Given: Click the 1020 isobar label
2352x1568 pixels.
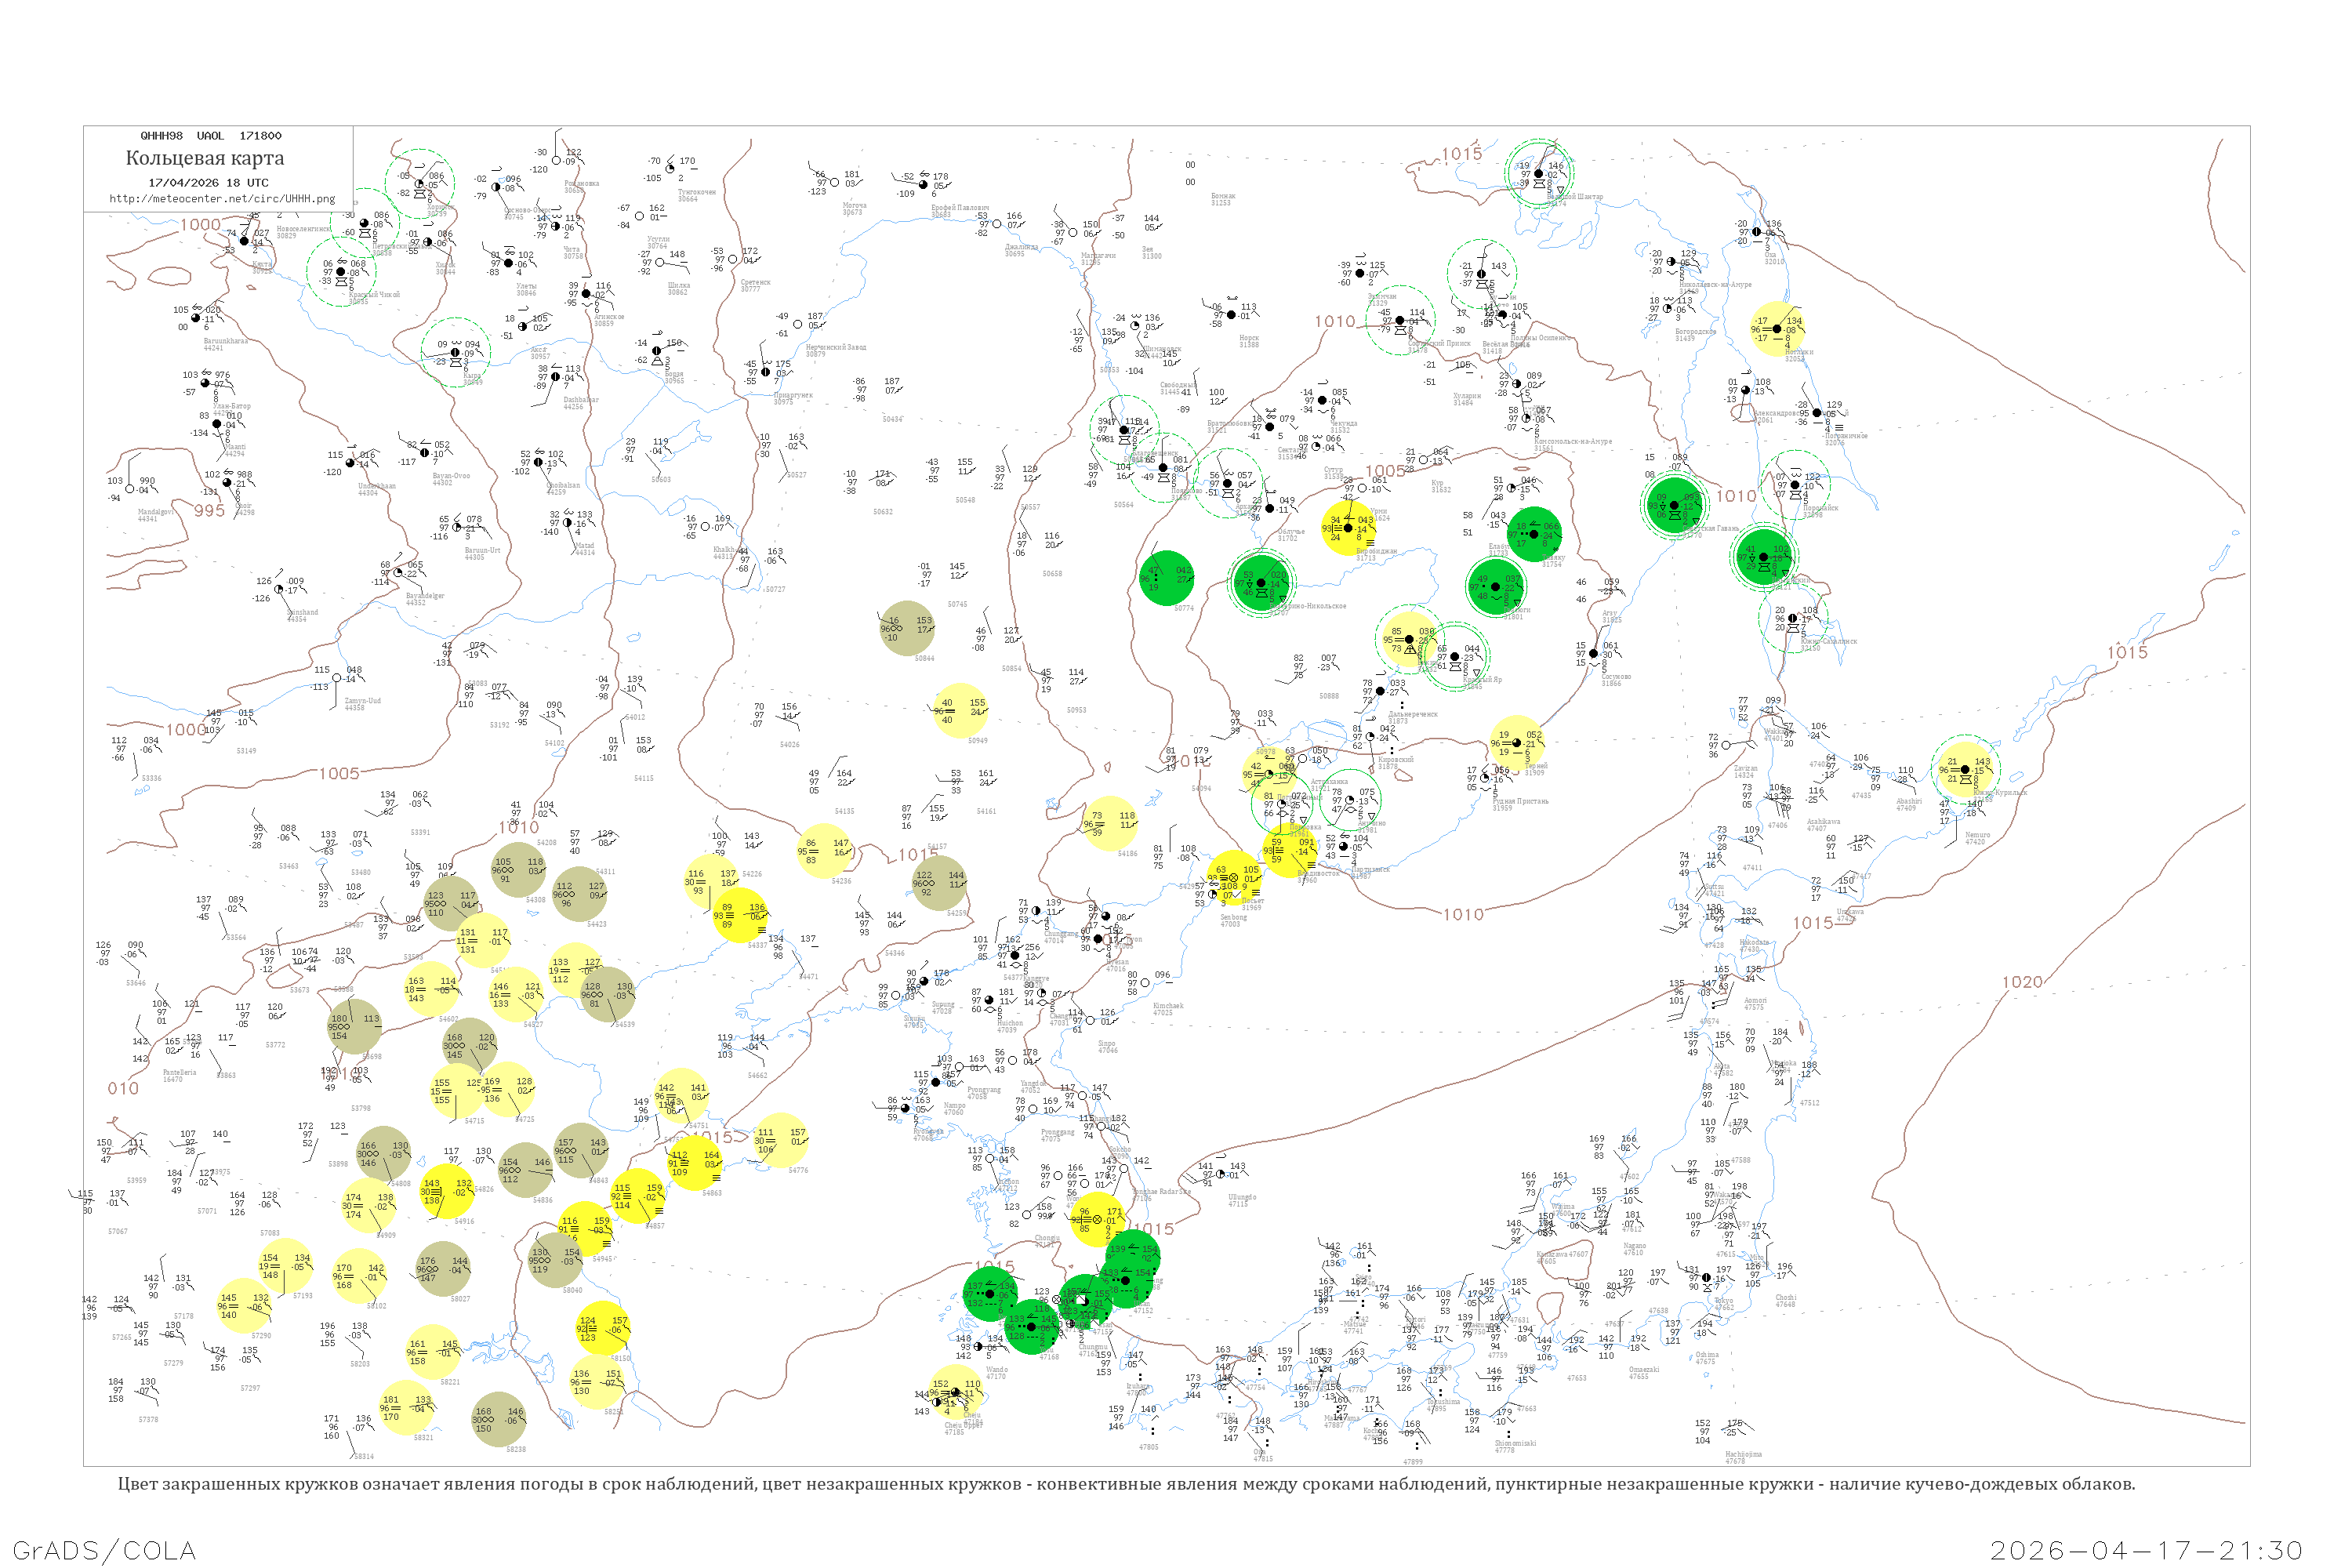Looking at the screenshot, I should point(2021,982).
